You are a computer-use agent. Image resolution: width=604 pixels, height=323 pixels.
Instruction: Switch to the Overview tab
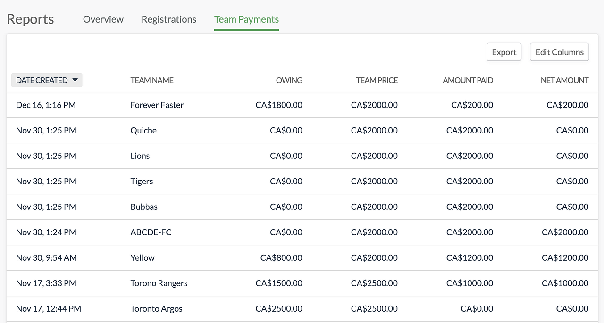pyautogui.click(x=103, y=19)
